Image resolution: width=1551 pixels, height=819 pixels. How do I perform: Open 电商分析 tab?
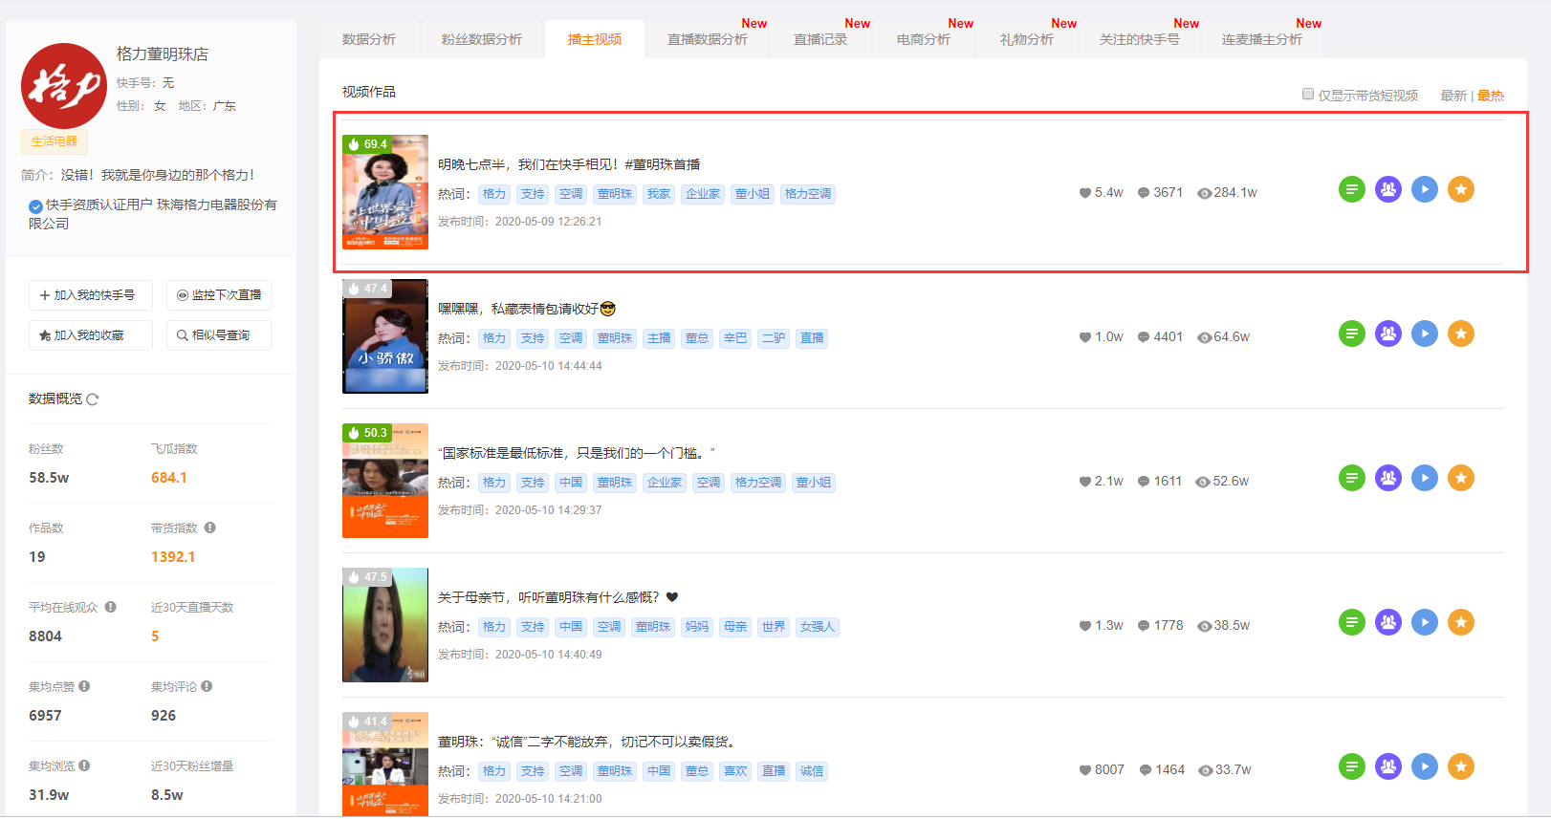point(924,39)
